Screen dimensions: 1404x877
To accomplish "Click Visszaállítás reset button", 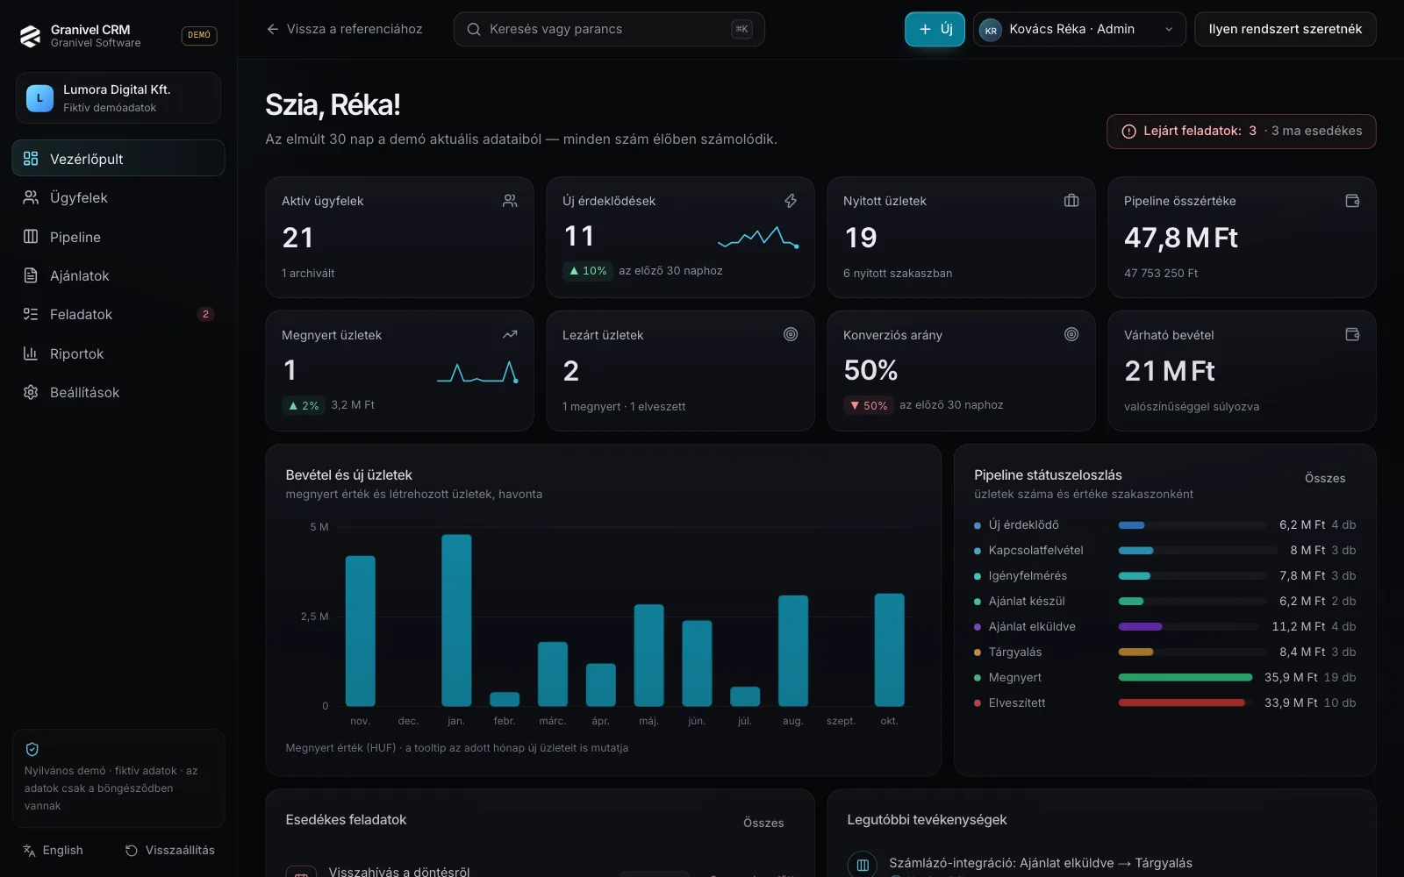I will (x=170, y=850).
